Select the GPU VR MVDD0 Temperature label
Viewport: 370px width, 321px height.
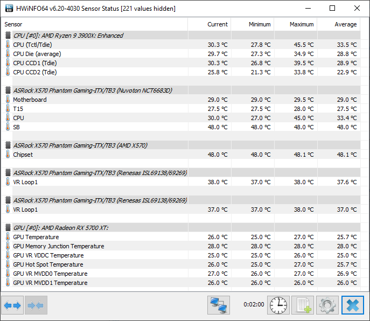pyautogui.click(x=50, y=274)
